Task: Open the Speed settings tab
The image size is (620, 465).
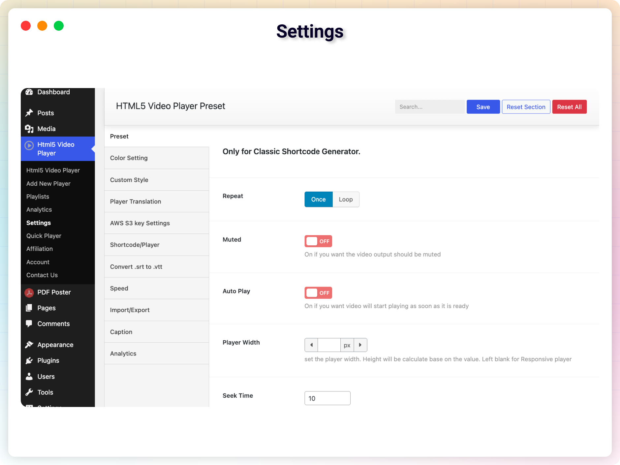Action: click(157, 288)
